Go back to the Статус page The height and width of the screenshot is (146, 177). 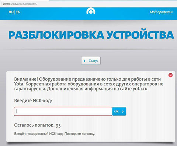[91, 61]
